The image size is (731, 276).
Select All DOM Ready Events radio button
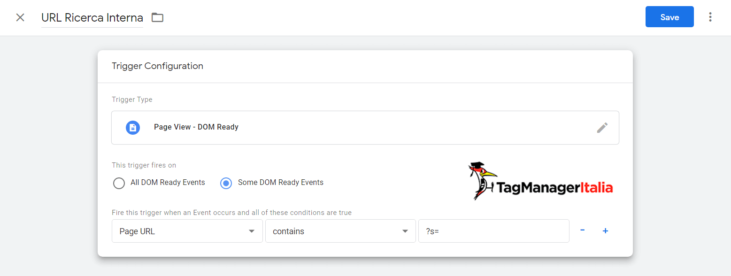click(x=119, y=183)
